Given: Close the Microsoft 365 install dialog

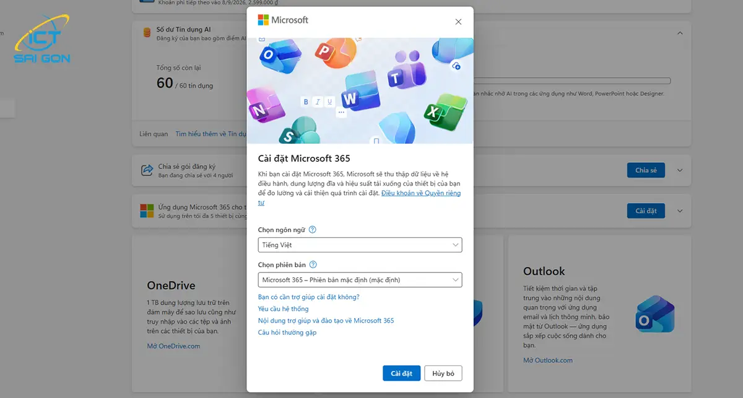Looking at the screenshot, I should tap(458, 22).
